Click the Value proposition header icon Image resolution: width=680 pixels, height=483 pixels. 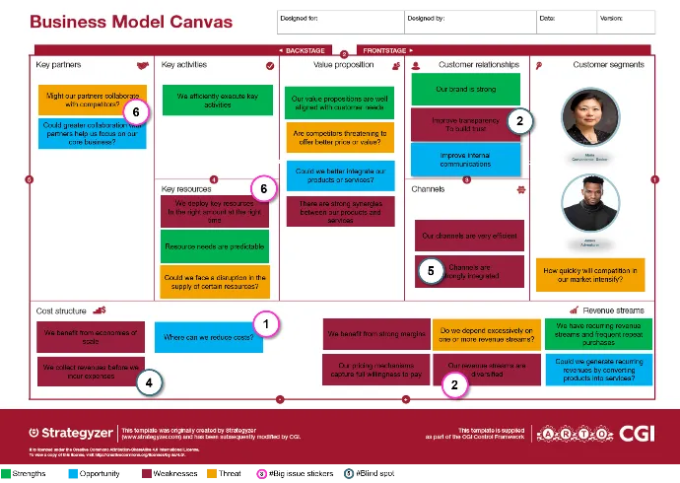[x=396, y=65]
